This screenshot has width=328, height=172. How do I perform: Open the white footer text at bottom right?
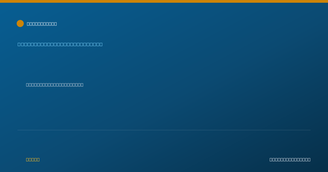pos(290,159)
